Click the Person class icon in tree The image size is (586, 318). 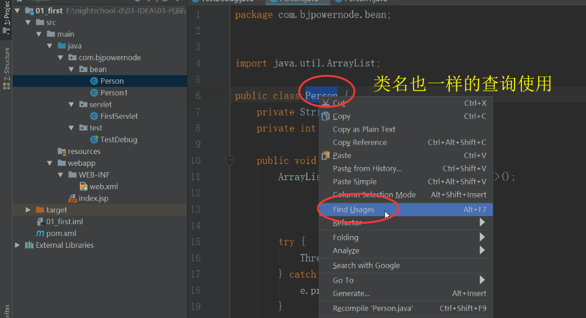point(94,81)
